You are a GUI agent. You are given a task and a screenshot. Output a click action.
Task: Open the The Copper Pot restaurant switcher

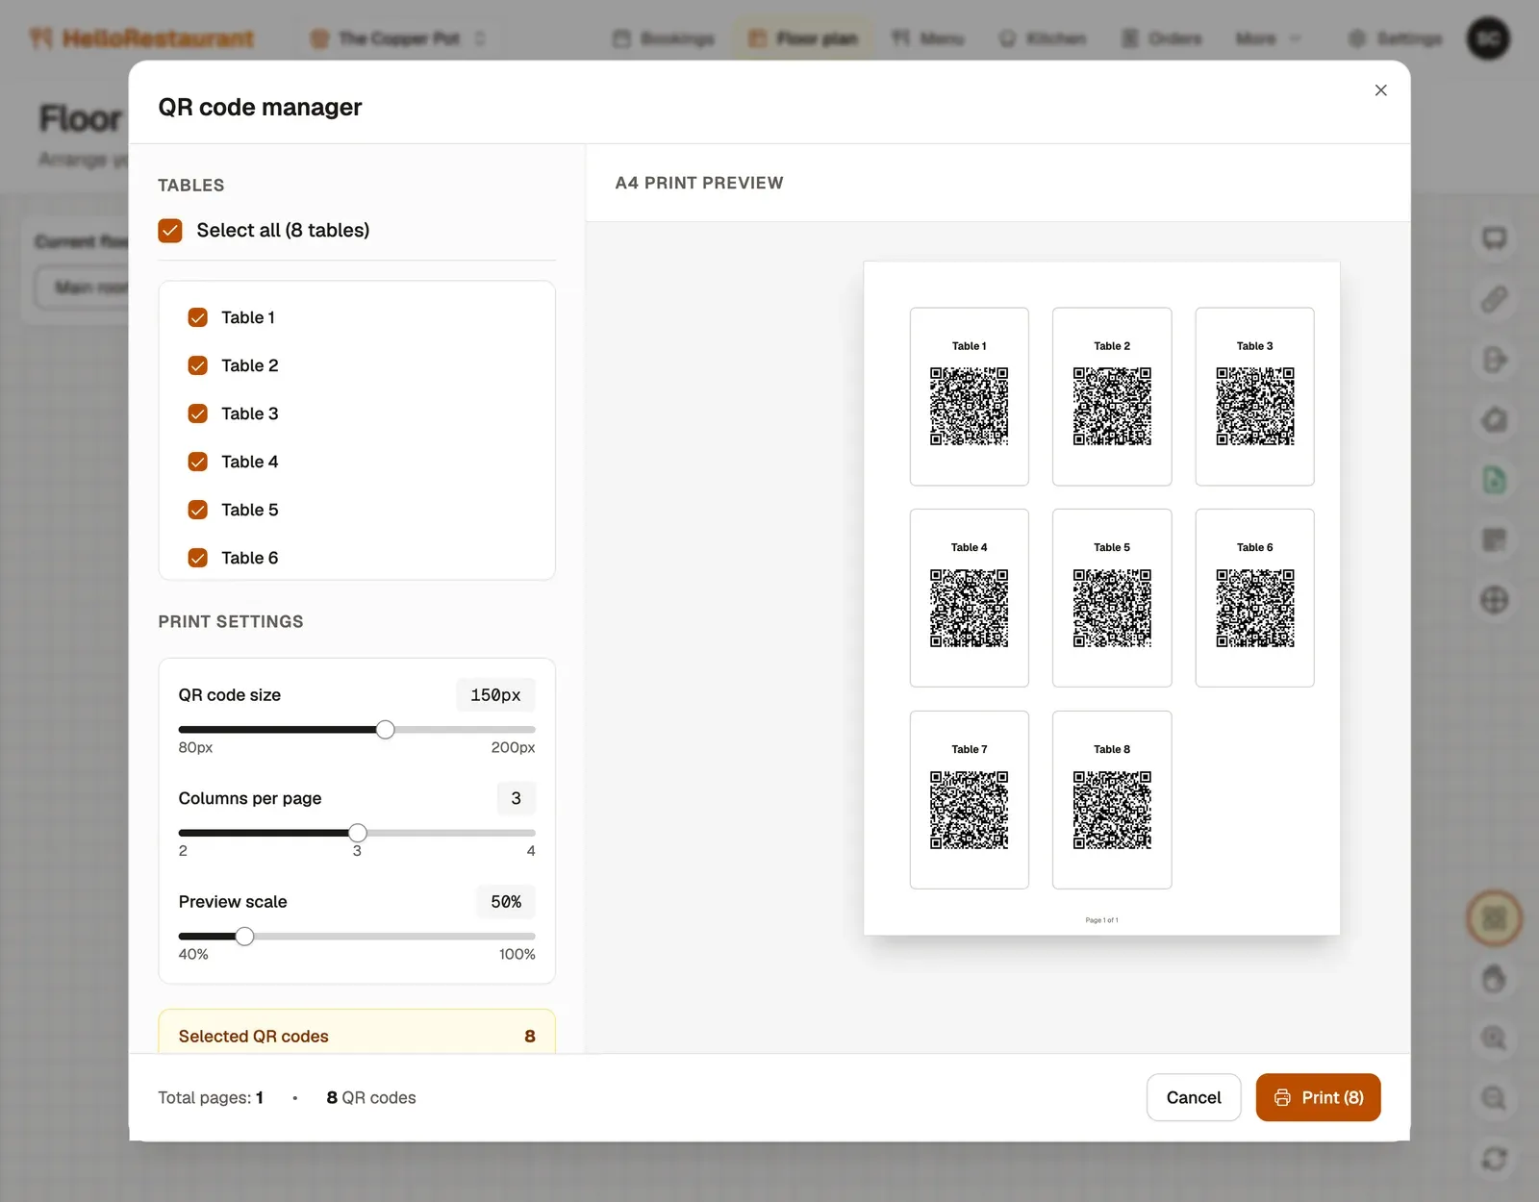coord(398,38)
